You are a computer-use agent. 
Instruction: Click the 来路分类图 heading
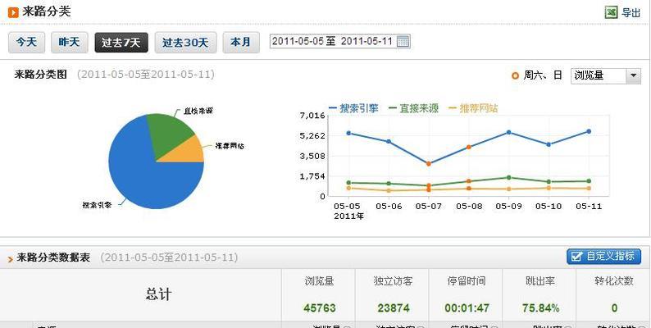[x=41, y=75]
